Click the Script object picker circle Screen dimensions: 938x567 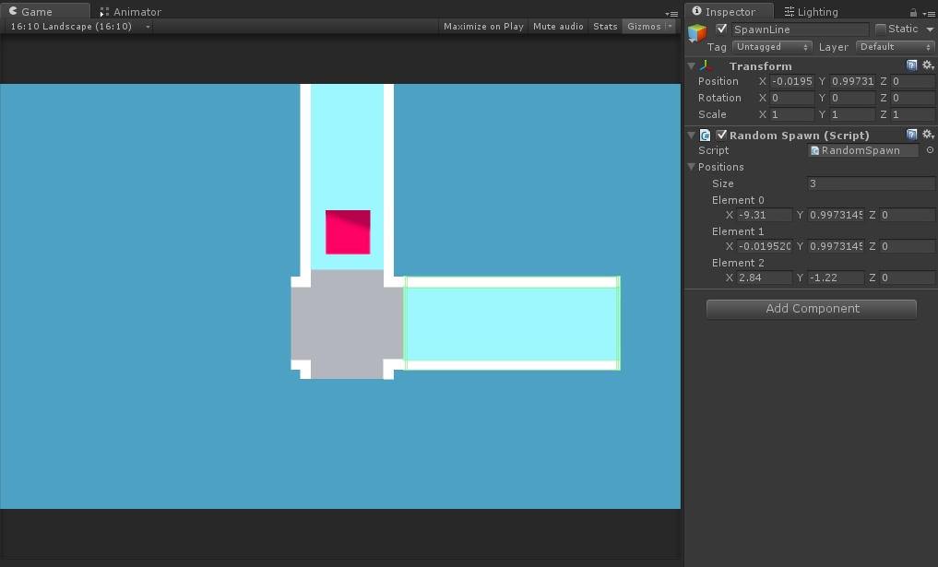(930, 150)
